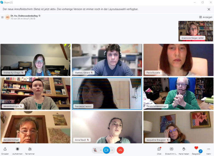Open the Mehr three-dots menu
The width and height of the screenshot is (214, 156).
tap(209, 149)
